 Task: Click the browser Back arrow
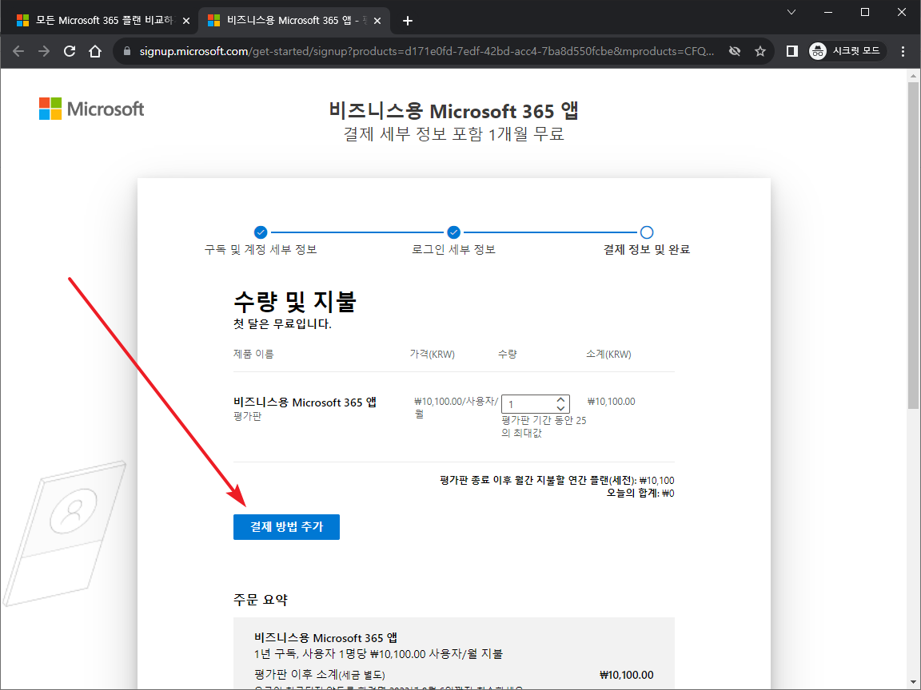click(18, 51)
